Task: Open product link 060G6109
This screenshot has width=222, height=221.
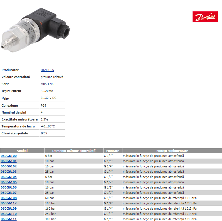Action: click(9, 209)
